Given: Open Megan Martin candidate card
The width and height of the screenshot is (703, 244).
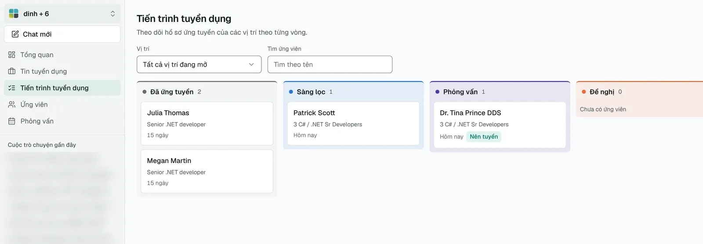Looking at the screenshot, I should pos(207,171).
